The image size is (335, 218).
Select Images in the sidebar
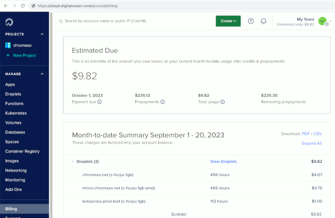[x=12, y=161]
